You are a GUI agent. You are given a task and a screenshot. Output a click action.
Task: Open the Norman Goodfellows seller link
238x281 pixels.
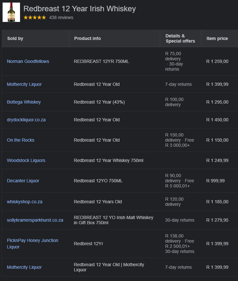(28, 61)
